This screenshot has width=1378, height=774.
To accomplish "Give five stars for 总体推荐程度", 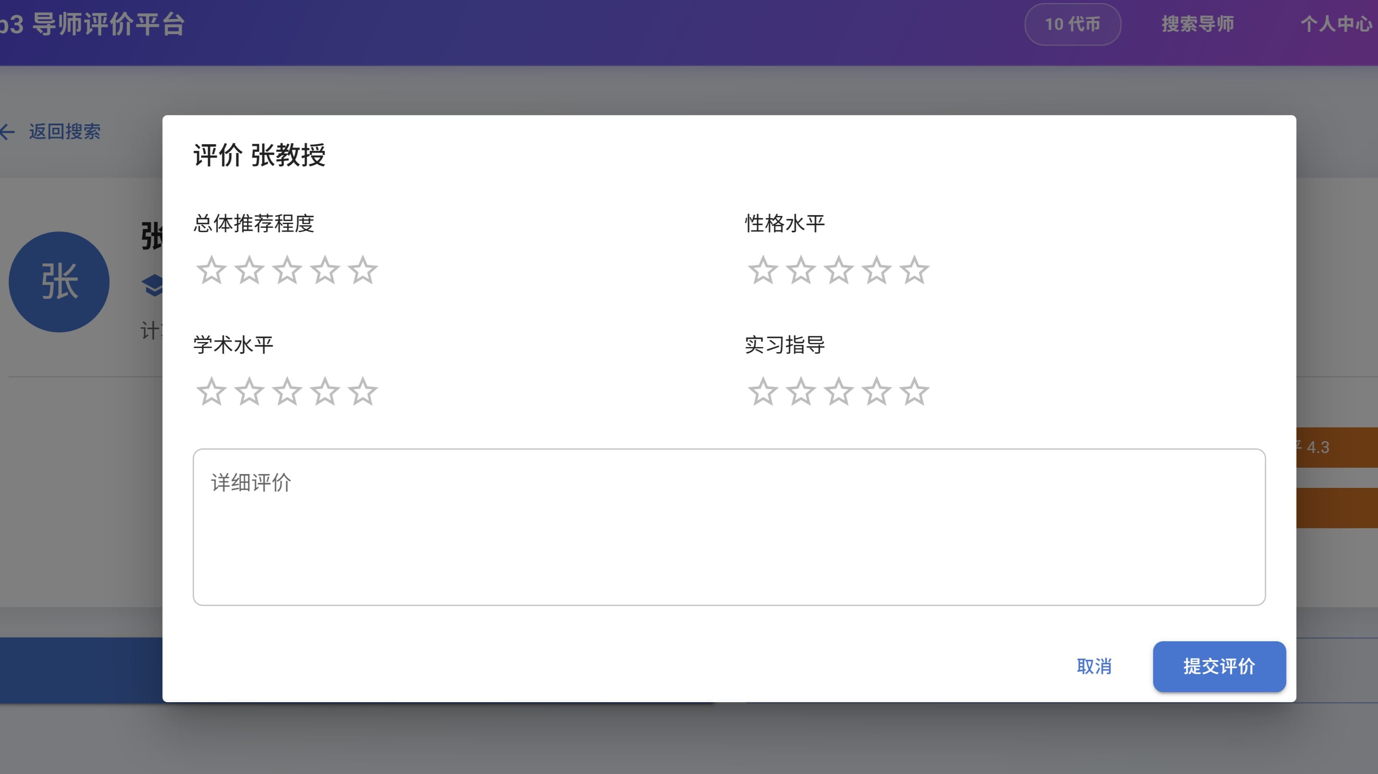I will 363,271.
